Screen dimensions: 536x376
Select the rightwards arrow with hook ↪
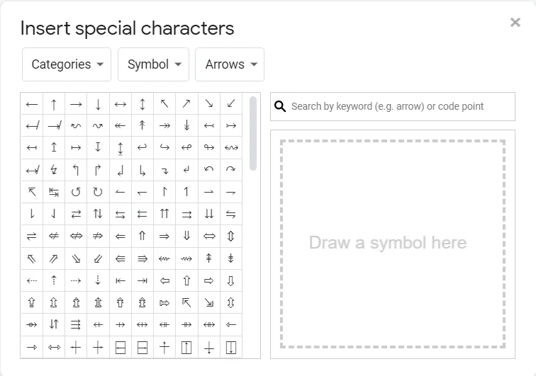coord(164,147)
